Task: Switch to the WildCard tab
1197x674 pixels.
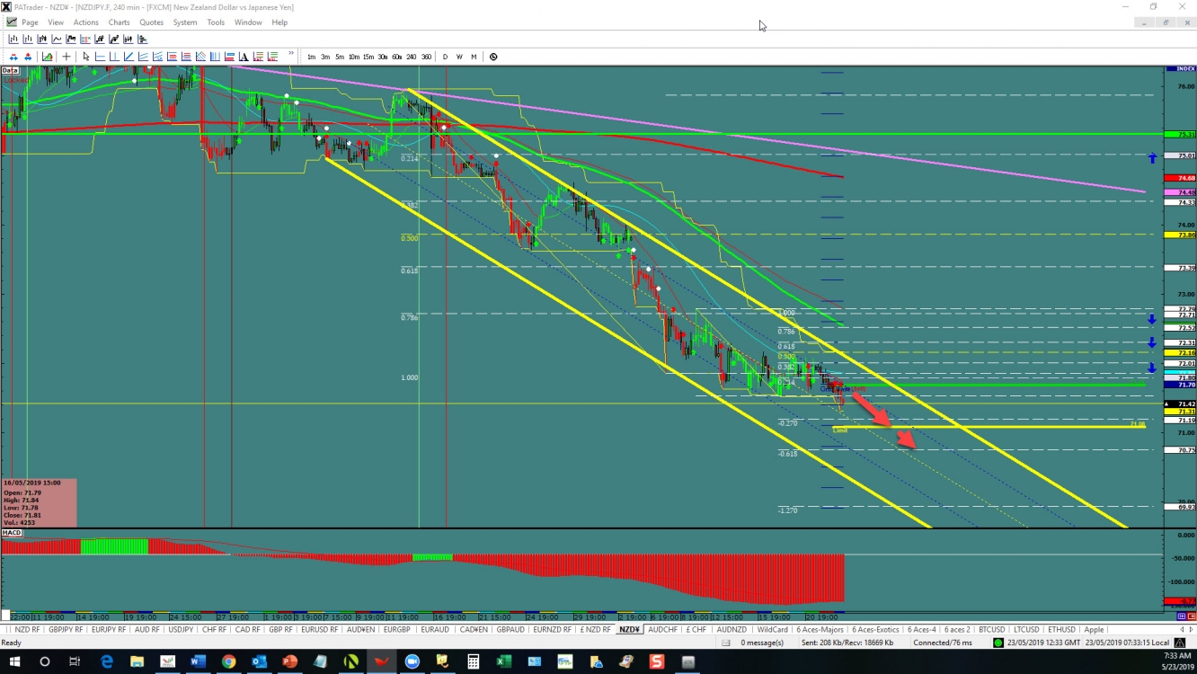Action: 772,630
